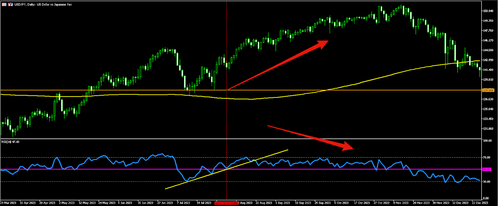Select the USDJPY, Daily chart title text

(x=43, y=4)
